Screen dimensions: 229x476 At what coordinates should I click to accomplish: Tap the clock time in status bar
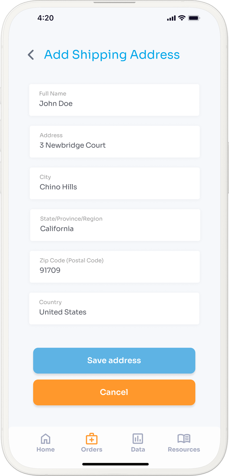[x=45, y=18]
